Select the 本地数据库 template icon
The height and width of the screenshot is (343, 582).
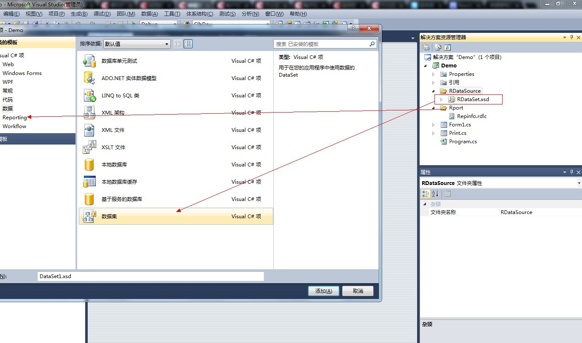[89, 165]
